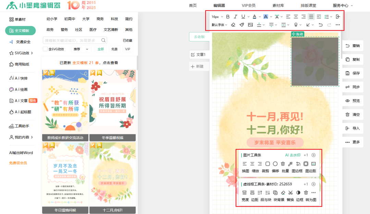Click the redo arrow in the text toolbar
This screenshot has height=214, width=370.
coord(329,25)
